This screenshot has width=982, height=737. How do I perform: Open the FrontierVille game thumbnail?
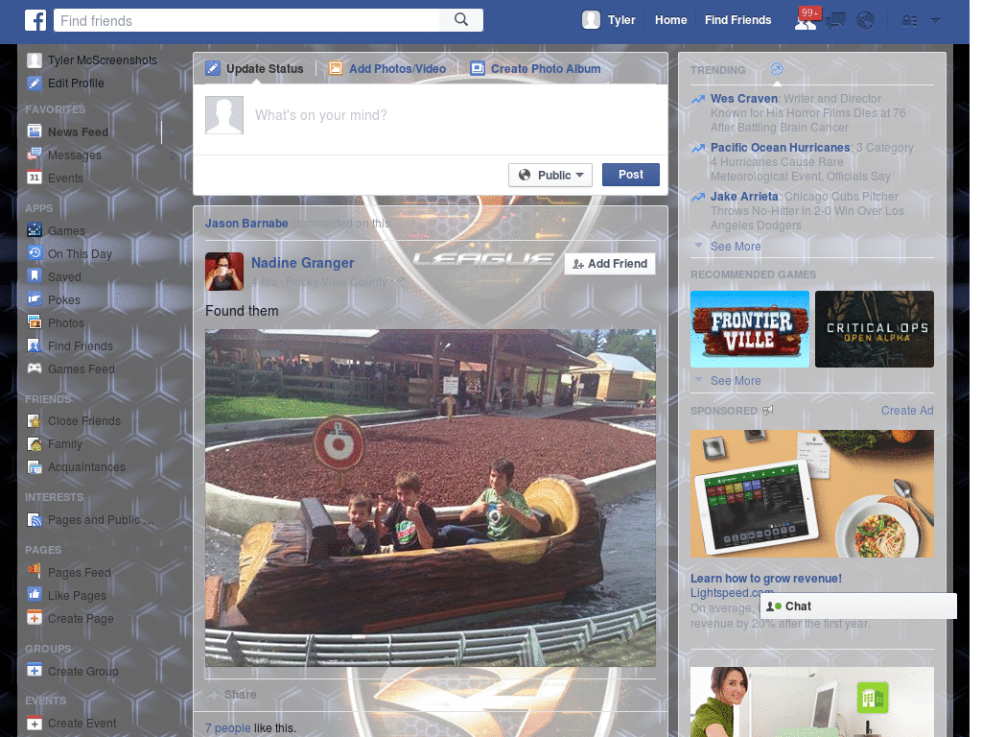749,328
